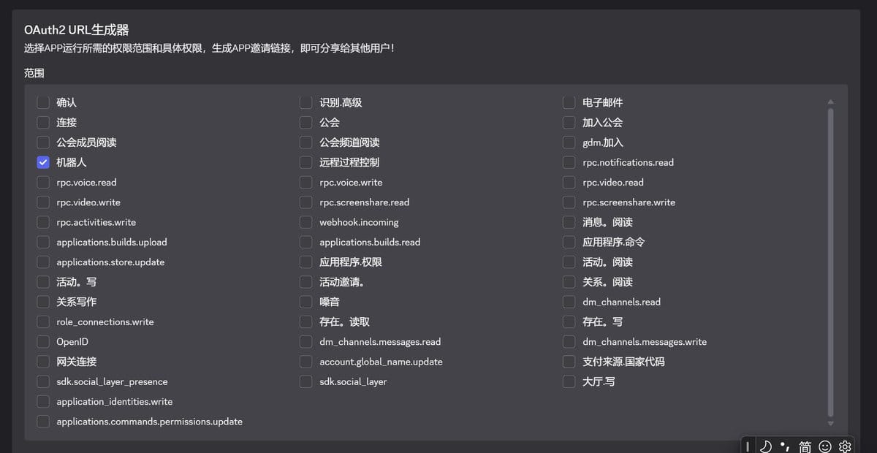
Task: Click the 简 simplified Chinese icon
Action: pyautogui.click(x=805, y=446)
